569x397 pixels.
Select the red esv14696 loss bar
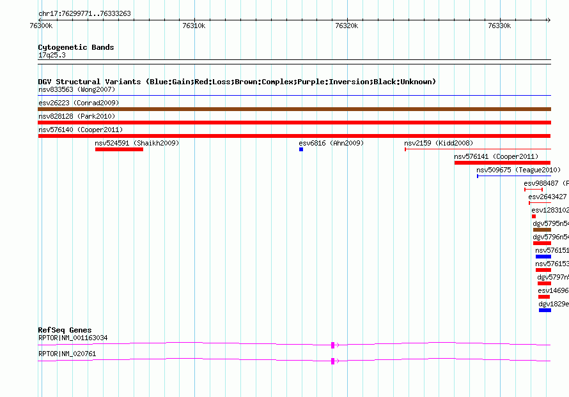(x=544, y=297)
